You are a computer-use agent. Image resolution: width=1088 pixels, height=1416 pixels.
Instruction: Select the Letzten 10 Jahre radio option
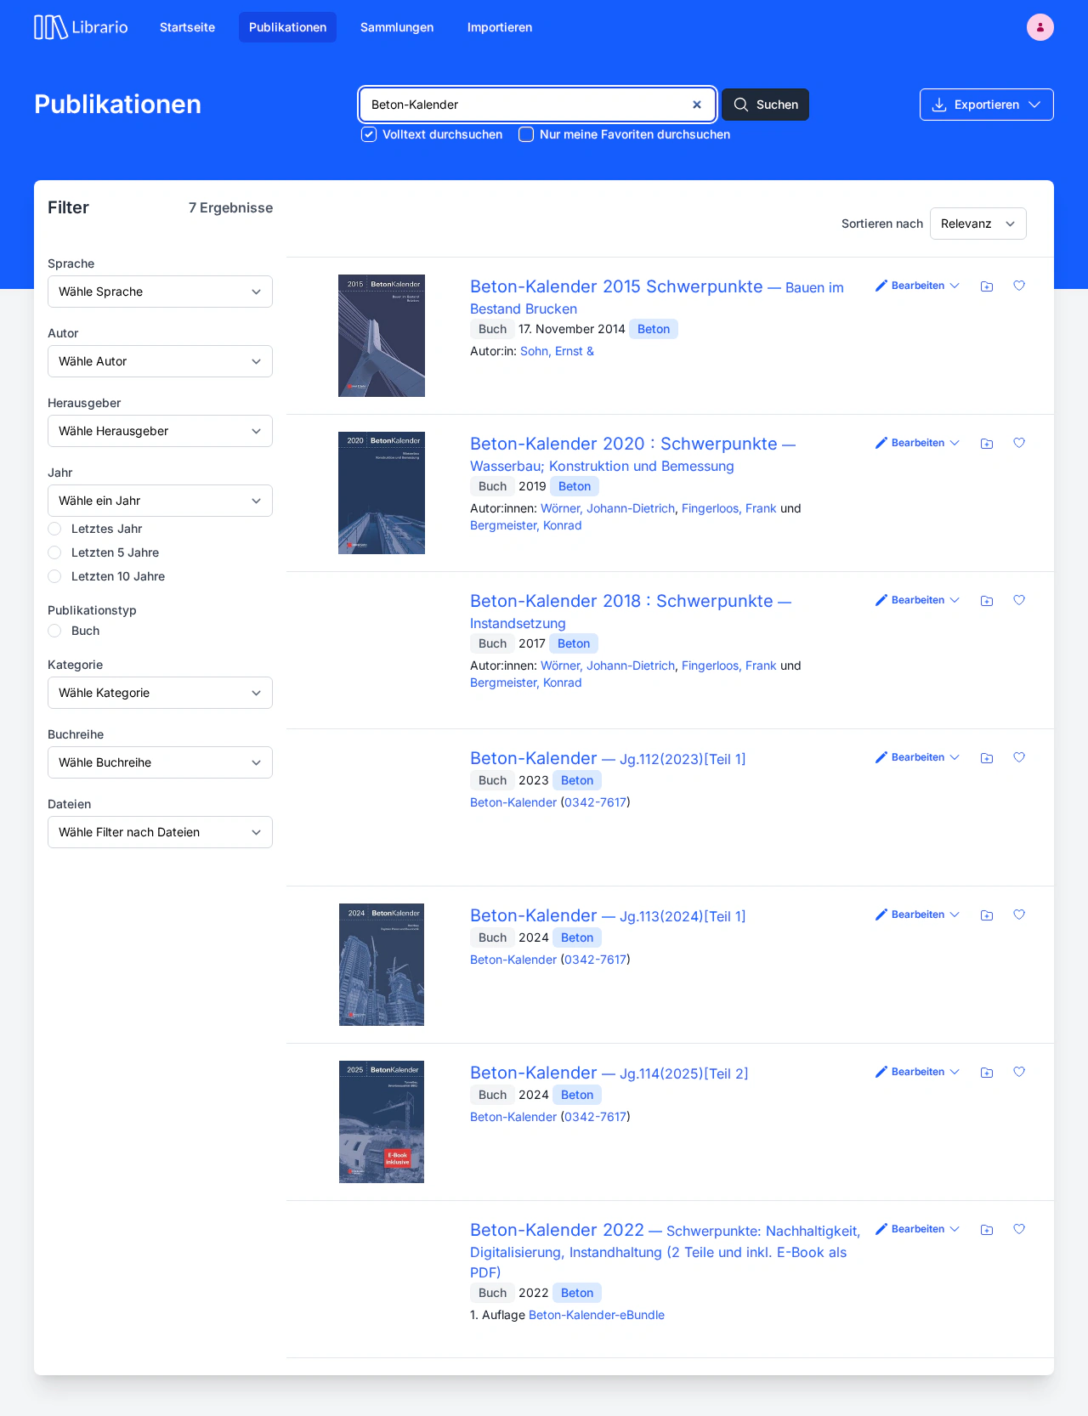54,576
